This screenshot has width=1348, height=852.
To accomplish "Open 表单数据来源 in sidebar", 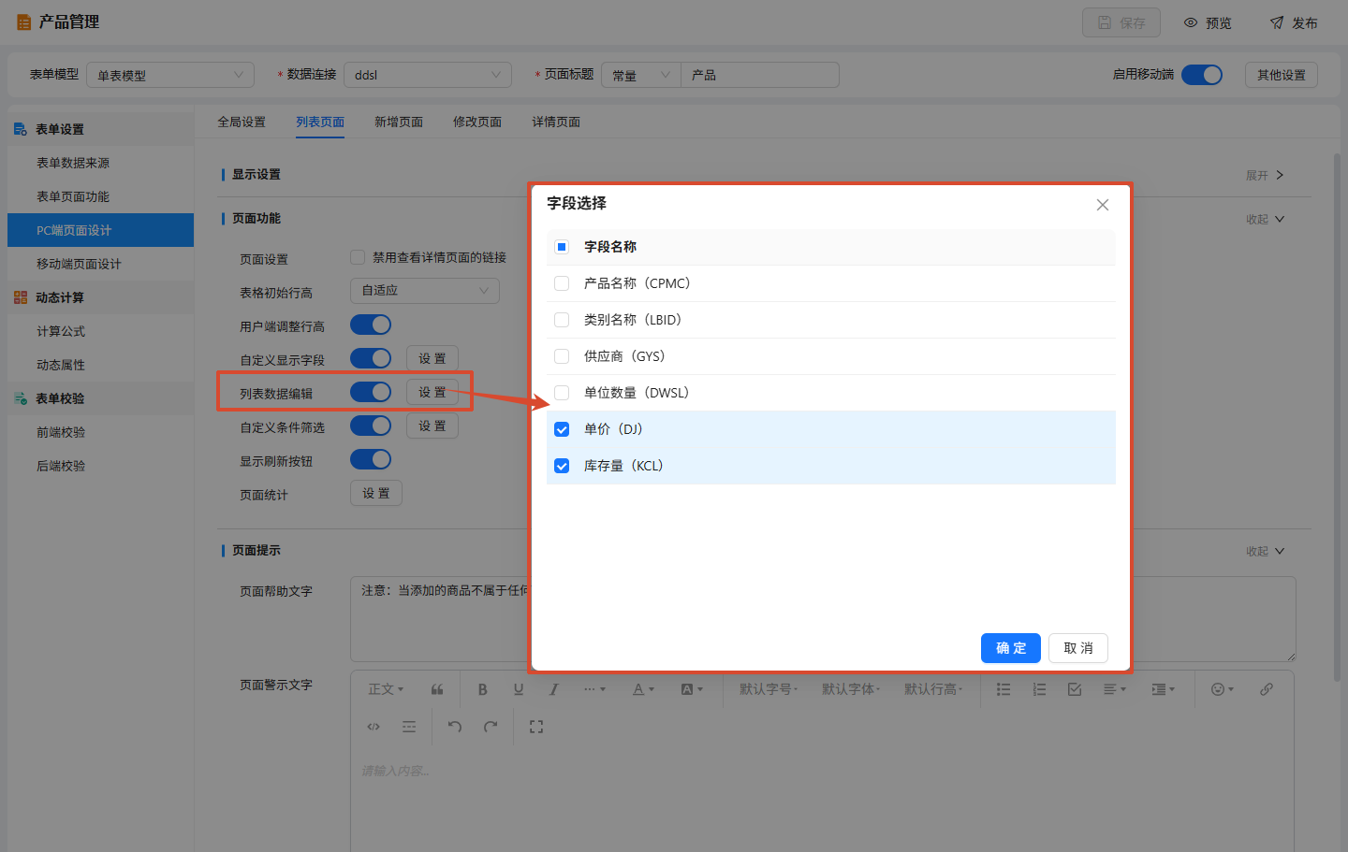I will pyautogui.click(x=101, y=163).
